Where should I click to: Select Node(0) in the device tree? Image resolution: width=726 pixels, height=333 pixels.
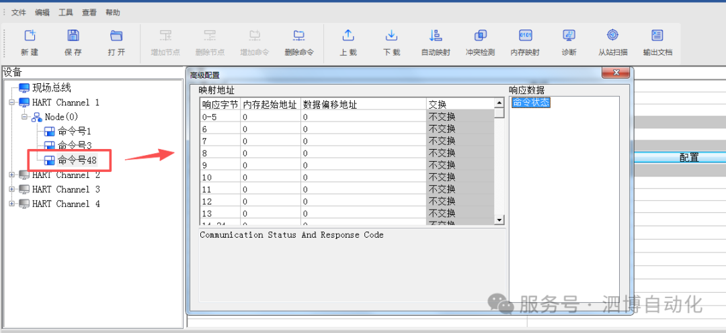click(x=62, y=117)
